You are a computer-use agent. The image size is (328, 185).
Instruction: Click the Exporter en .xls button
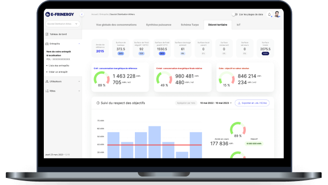[x=252, y=103]
